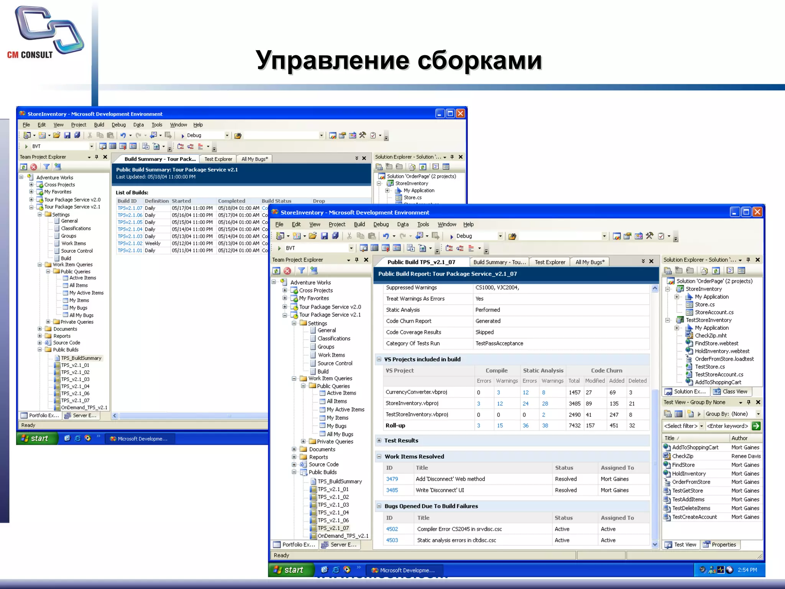Expand Test Results section
The height and width of the screenshot is (589, 785).
pos(379,440)
